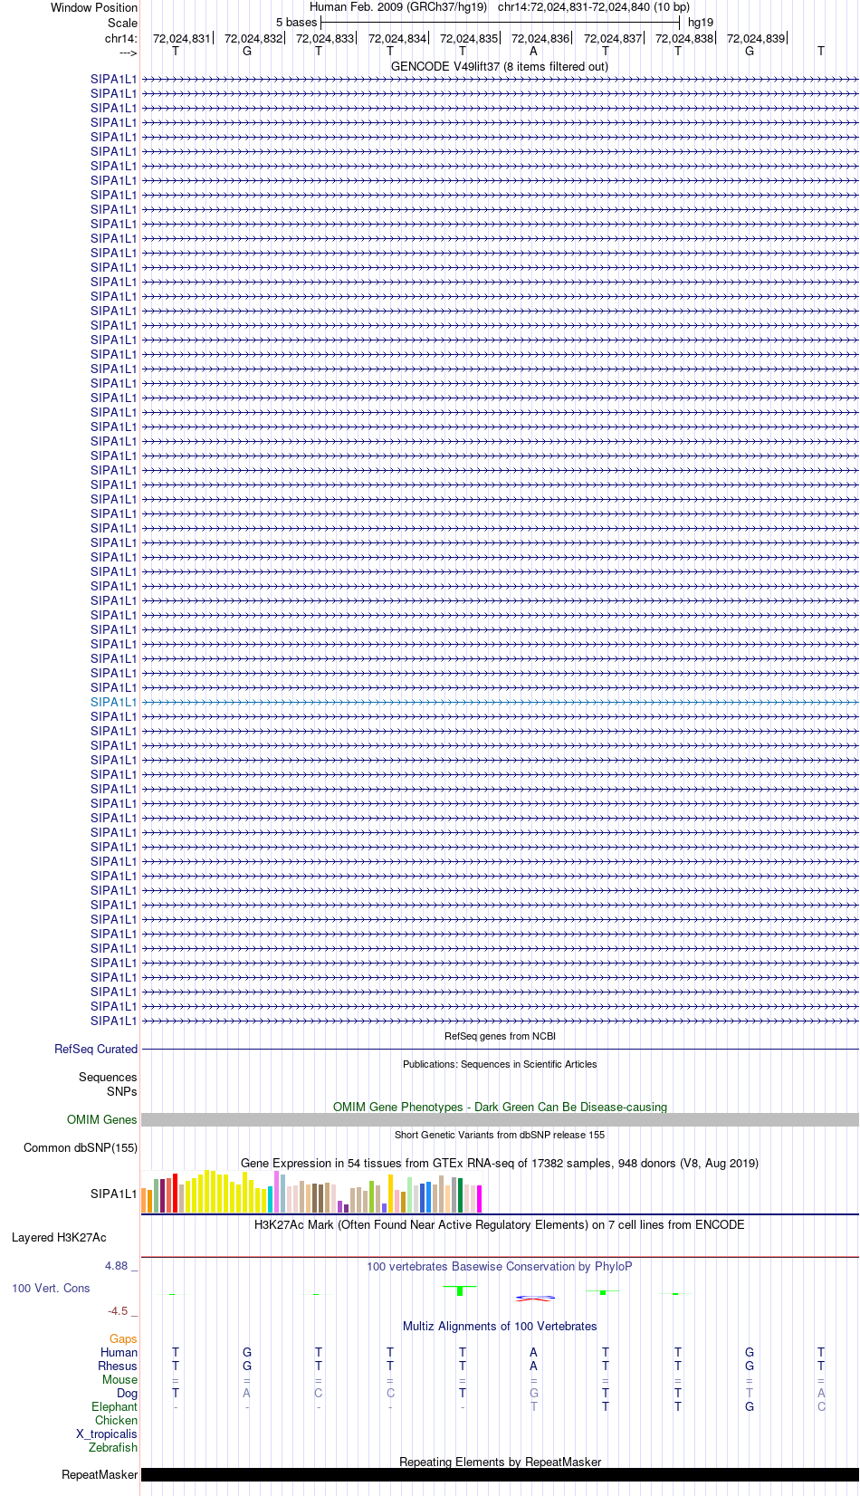
Task: Open the RefSeq Curated track label
Action: pyautogui.click(x=96, y=1049)
